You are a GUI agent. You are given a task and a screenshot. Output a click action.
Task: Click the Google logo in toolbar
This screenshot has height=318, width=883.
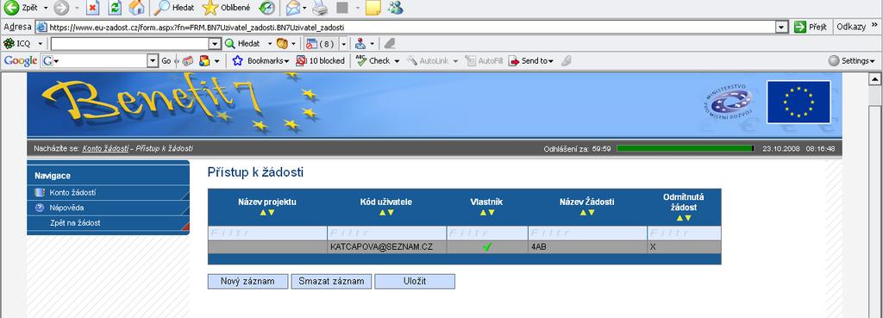[21, 61]
